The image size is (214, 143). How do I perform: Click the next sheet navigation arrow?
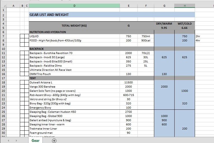(16, 140)
